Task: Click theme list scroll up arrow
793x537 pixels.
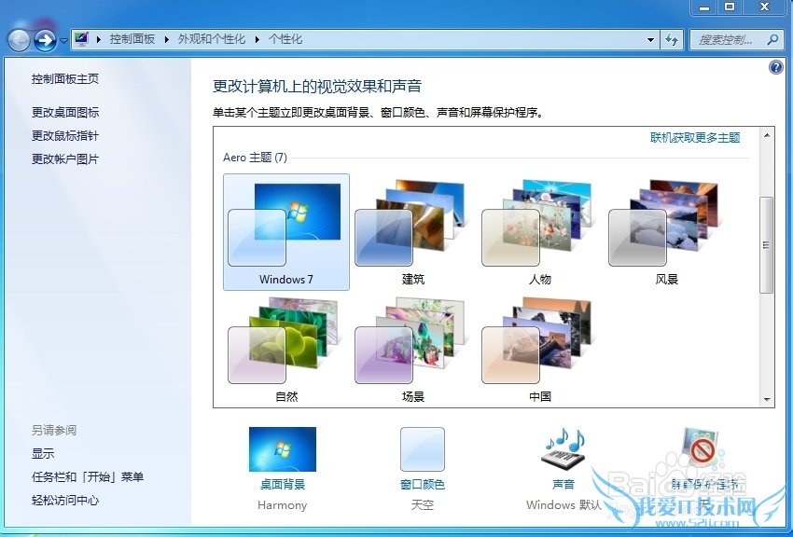Action: (x=767, y=135)
